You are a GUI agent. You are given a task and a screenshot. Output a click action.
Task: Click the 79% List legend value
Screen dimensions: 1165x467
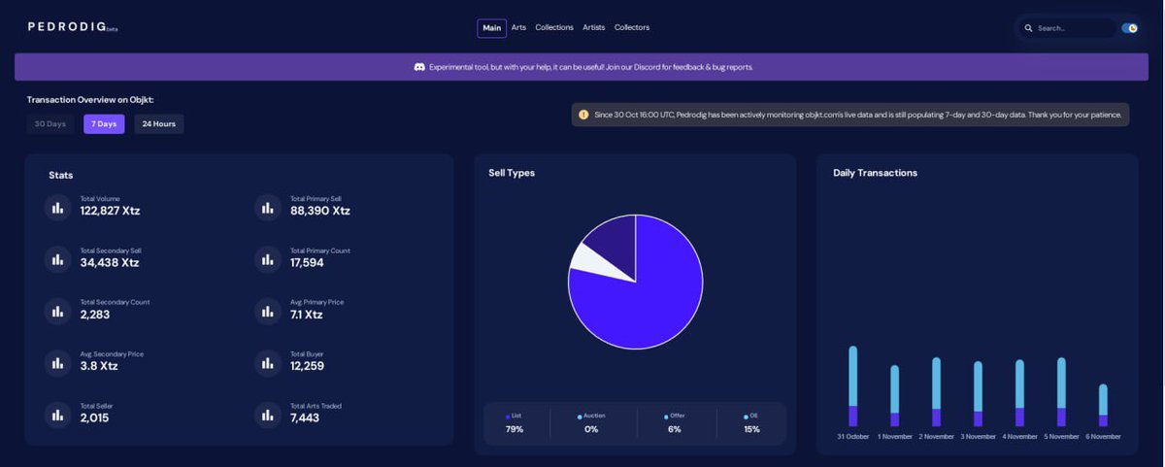tap(515, 429)
